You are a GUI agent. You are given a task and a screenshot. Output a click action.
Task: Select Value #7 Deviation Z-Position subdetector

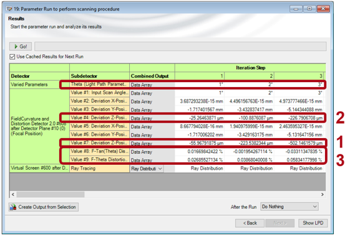(99, 143)
